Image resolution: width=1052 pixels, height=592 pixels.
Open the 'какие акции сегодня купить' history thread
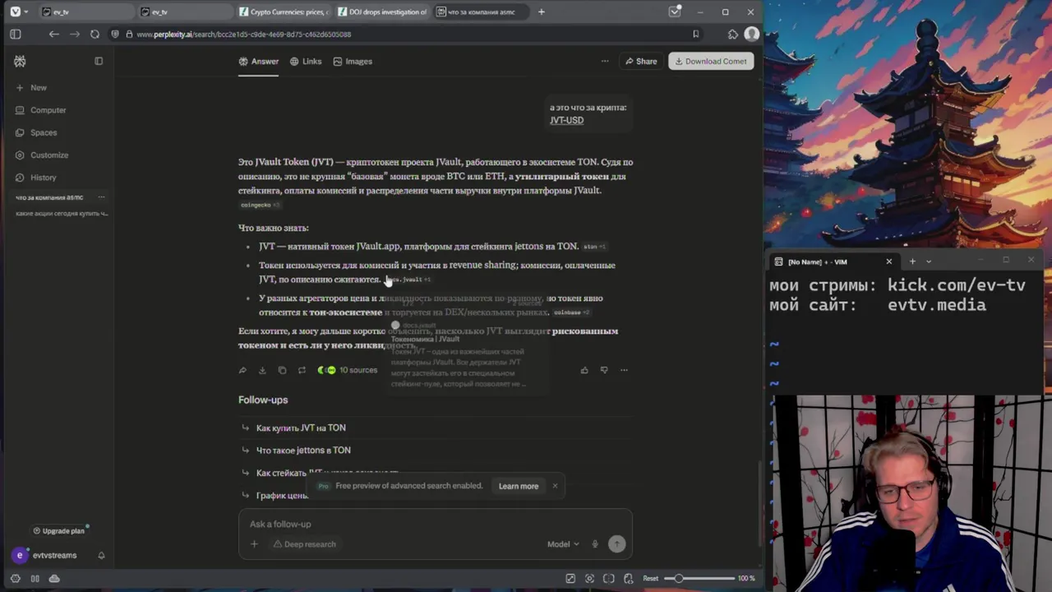click(x=62, y=214)
